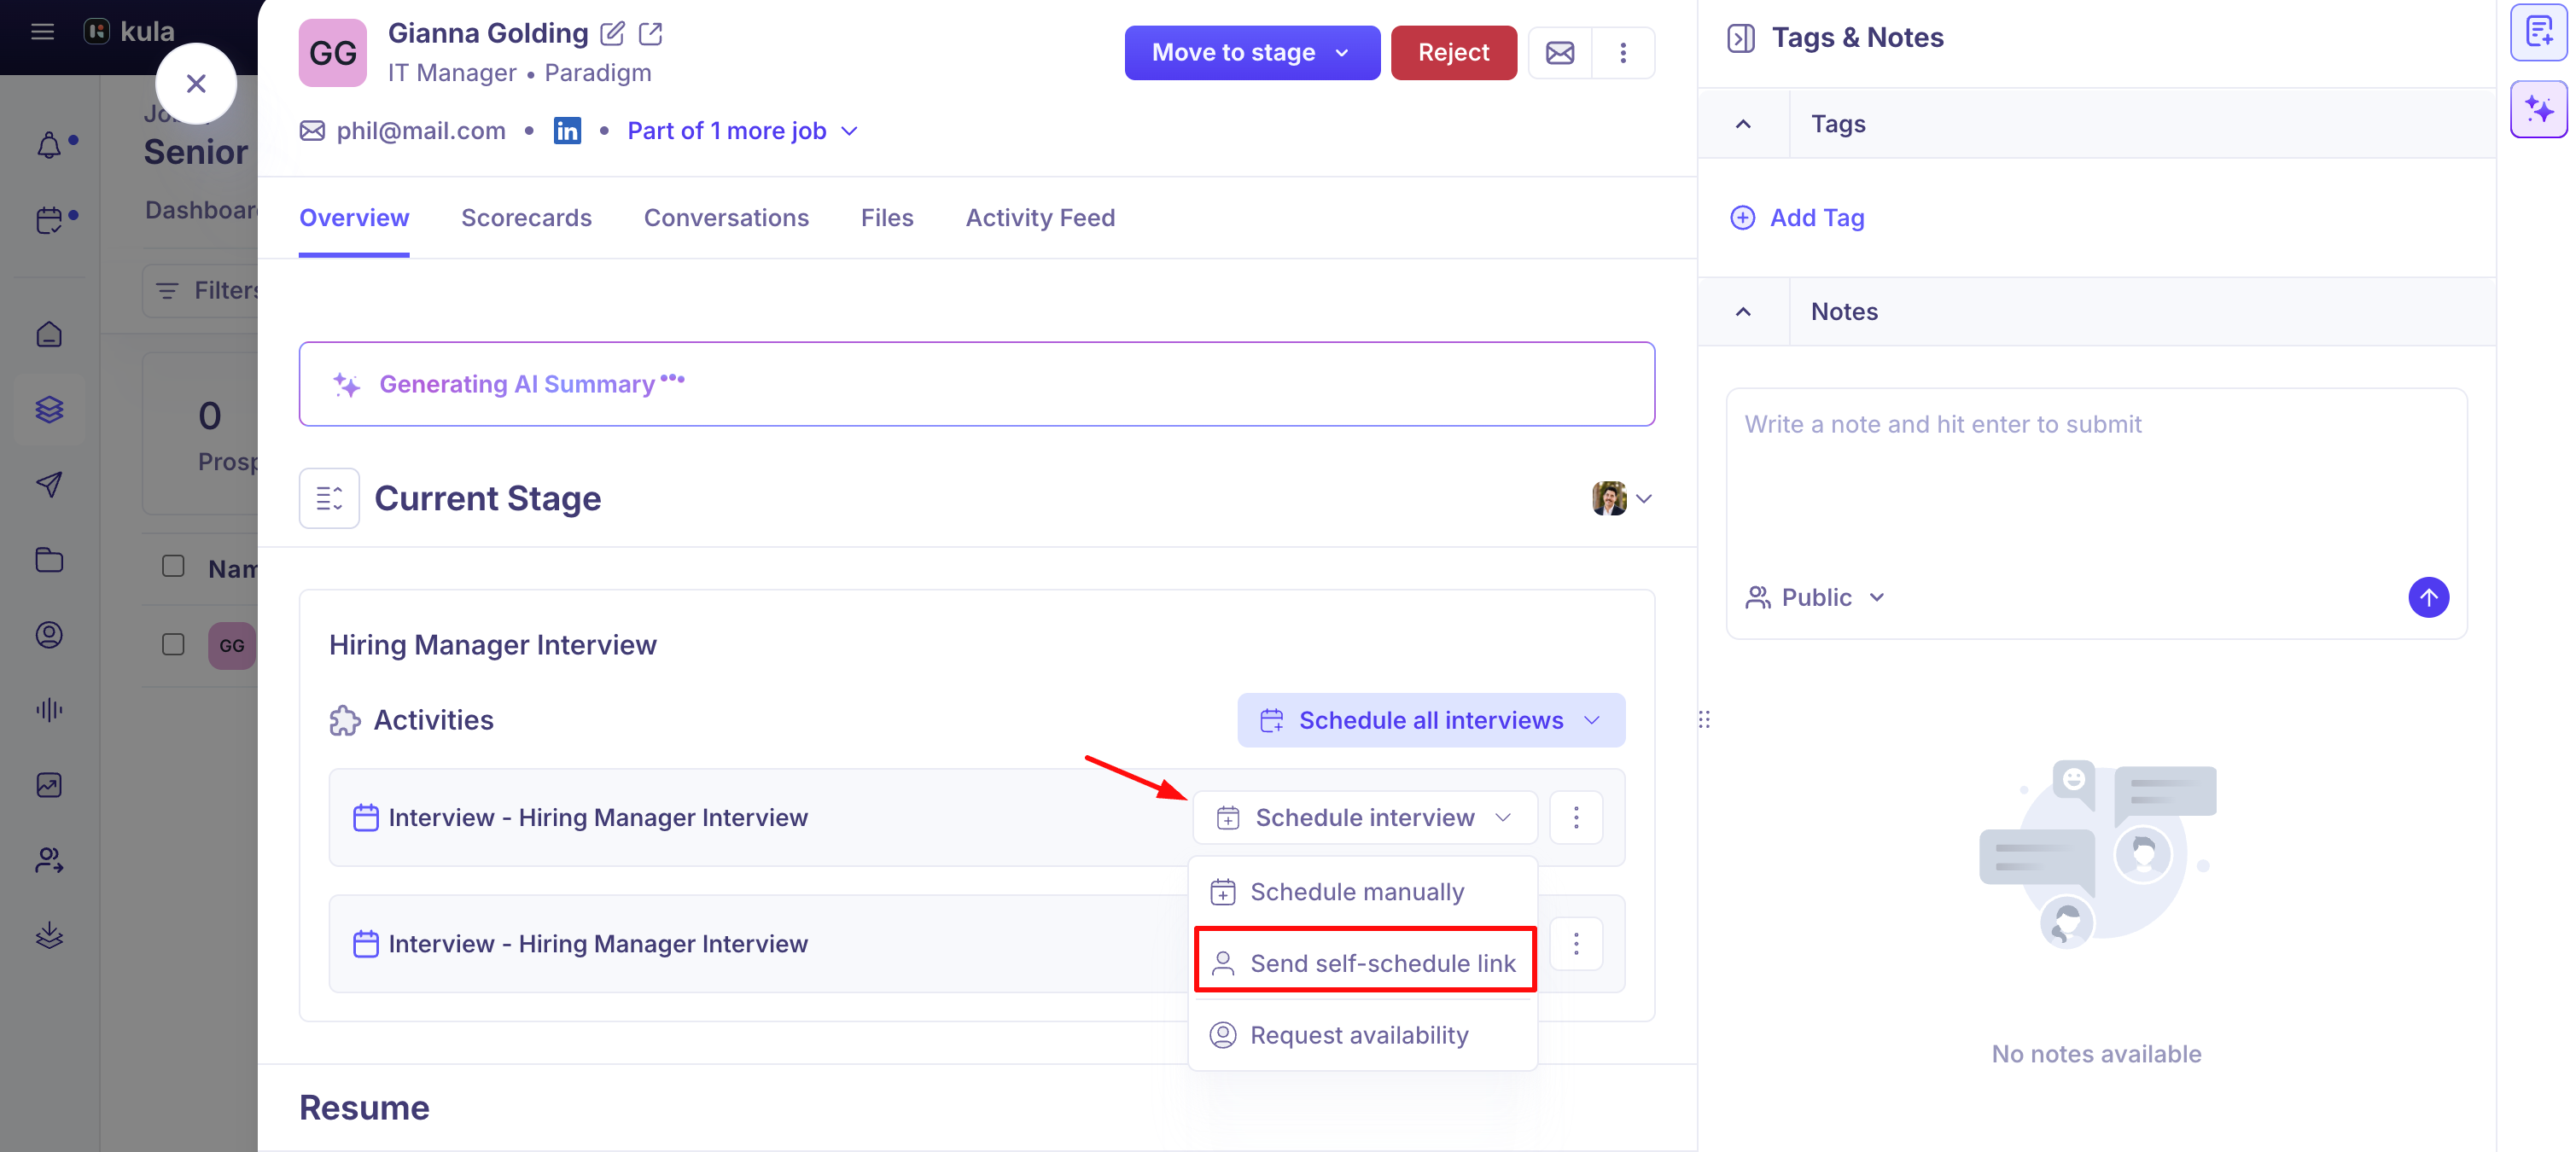Toggle stage list icon beside Current Stage
Viewport: 2576px width, 1152px height.
[329, 498]
